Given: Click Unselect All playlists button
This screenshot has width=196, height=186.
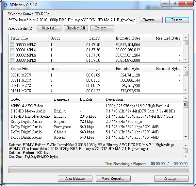Looking at the screenshot, I should click(x=76, y=28).
